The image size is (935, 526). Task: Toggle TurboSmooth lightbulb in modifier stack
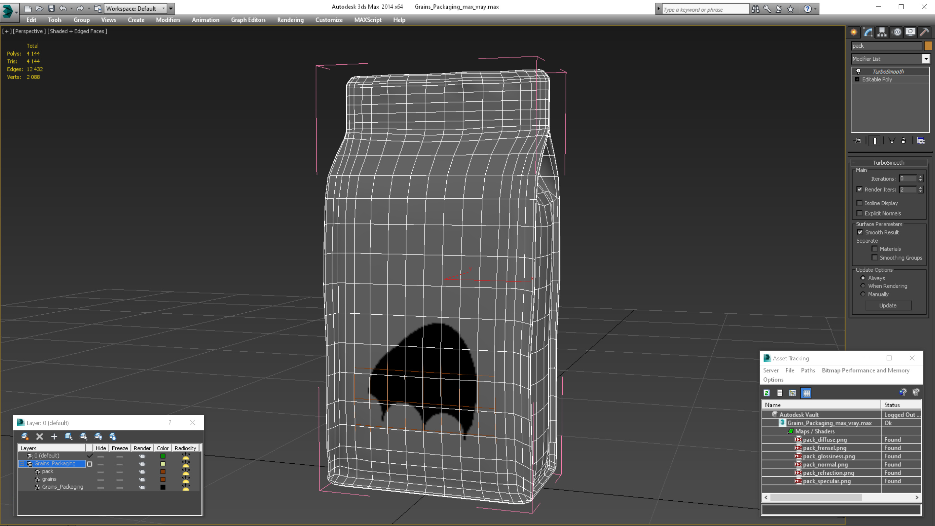(x=858, y=71)
